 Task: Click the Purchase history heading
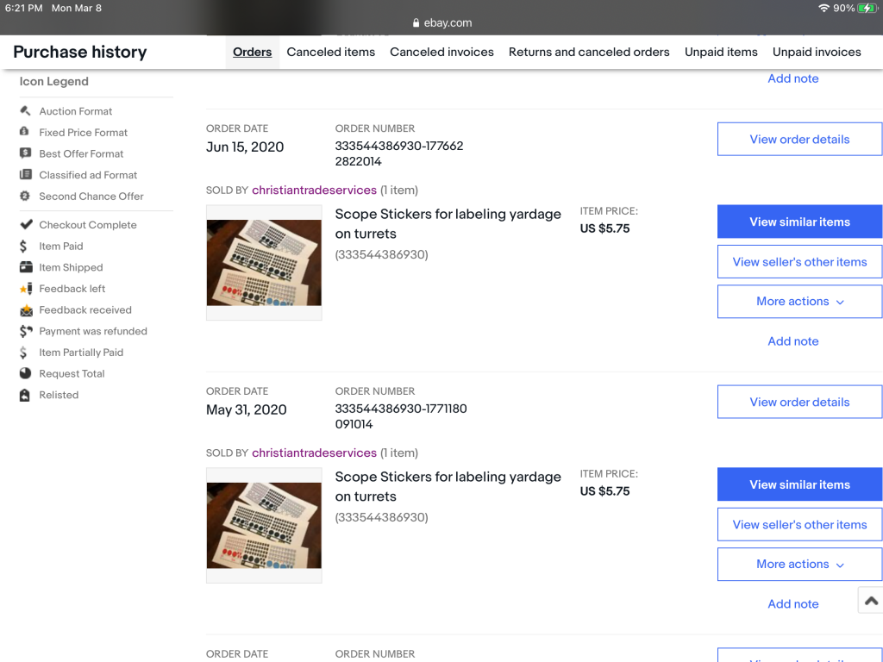[80, 52]
